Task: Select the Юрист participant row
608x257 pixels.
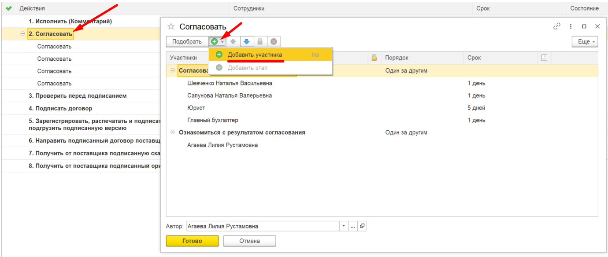Action: 382,108
